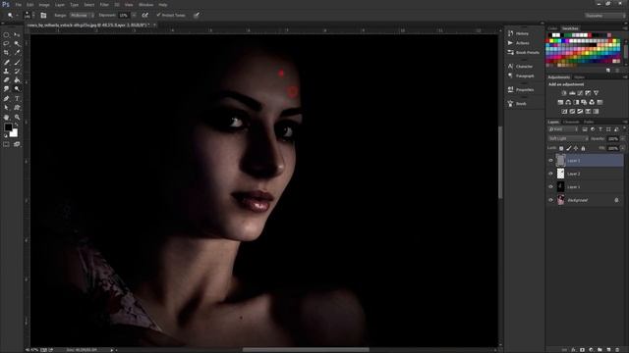This screenshot has width=629, height=353.
Task: Select the Eyedropper tool
Action: point(17,53)
